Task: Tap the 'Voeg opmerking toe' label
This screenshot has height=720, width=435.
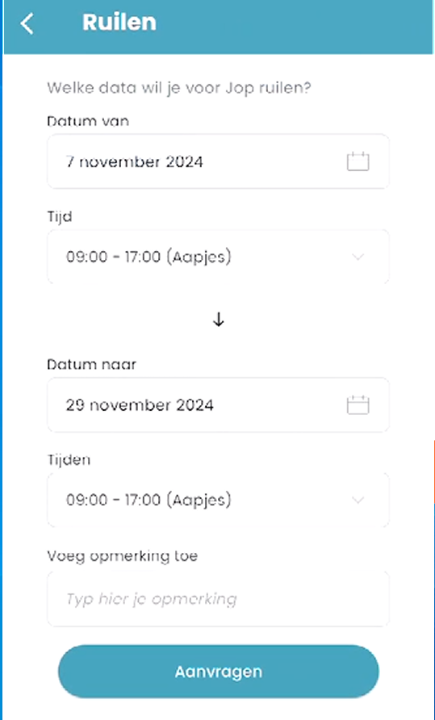Action: 122,556
